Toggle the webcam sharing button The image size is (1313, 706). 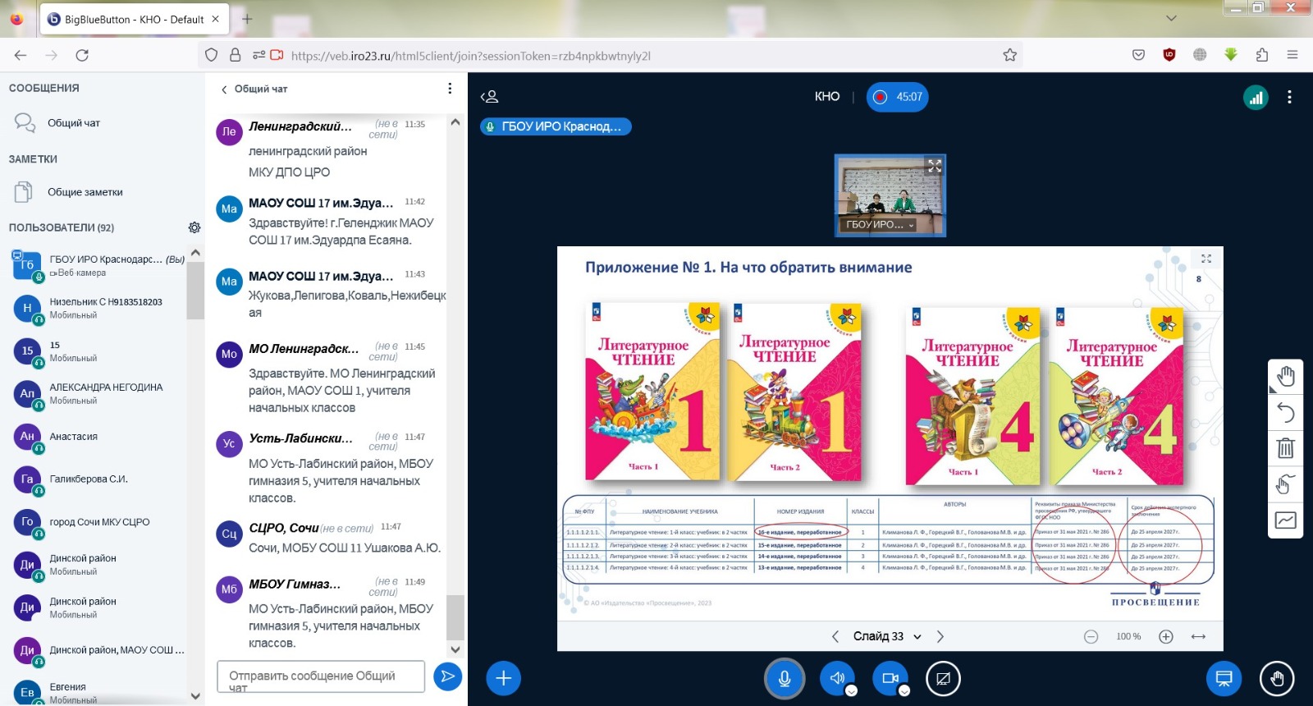[x=890, y=678]
